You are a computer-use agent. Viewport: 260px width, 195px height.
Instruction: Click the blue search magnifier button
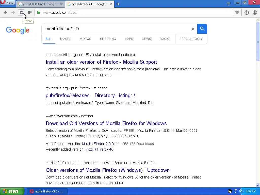(x=202, y=29)
